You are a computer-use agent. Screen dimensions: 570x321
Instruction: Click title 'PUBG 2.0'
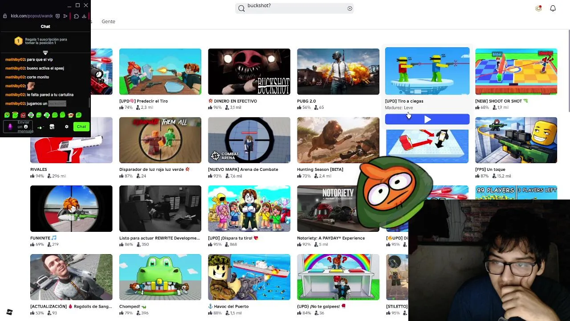[x=306, y=101]
